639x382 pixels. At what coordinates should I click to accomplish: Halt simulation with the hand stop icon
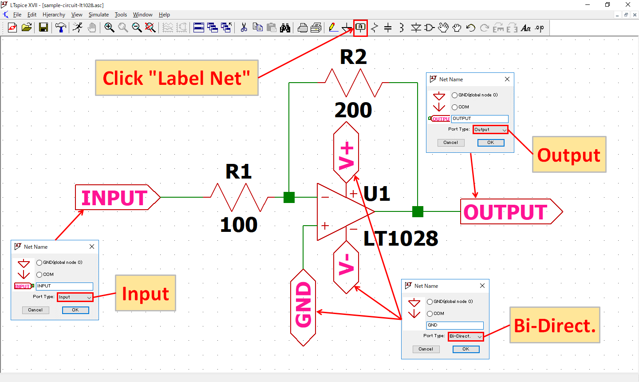pos(91,28)
